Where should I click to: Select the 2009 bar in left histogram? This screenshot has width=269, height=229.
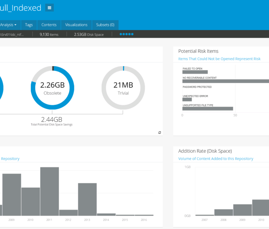tap(12, 195)
